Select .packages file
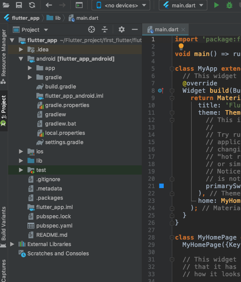This screenshot has height=282, width=241. click(x=50, y=198)
